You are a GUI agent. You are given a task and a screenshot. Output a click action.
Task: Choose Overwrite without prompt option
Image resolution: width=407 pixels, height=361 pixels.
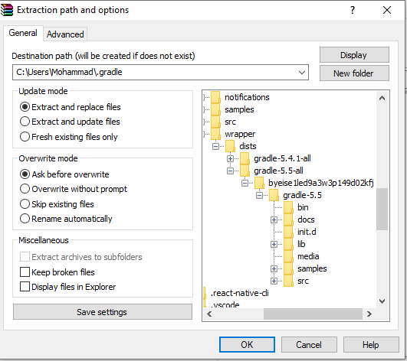74,189
